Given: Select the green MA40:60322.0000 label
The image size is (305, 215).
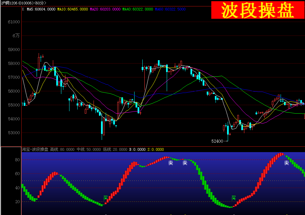Looking at the screenshot, I should pos(138,9).
